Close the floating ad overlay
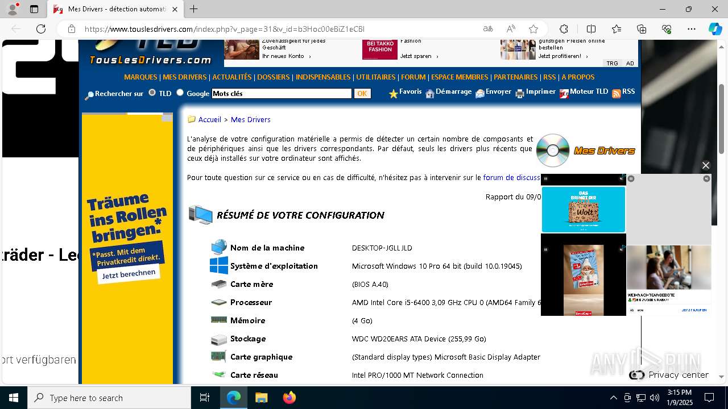The image size is (728, 409). click(x=706, y=165)
